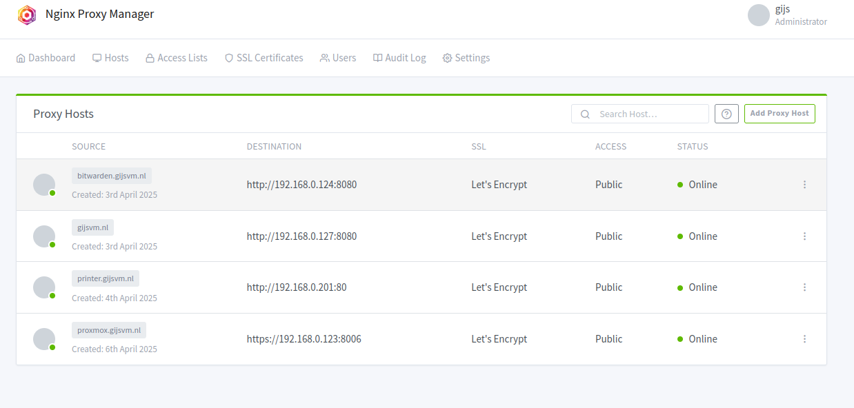
Task: Click Let's Encrypt in gijsvm.nl row
Action: coord(499,236)
